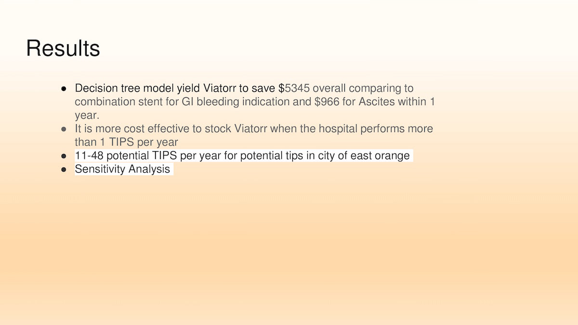Click "than 1 TIPS per year" line
Viewport: 578px width, 325px height.
[126, 142]
